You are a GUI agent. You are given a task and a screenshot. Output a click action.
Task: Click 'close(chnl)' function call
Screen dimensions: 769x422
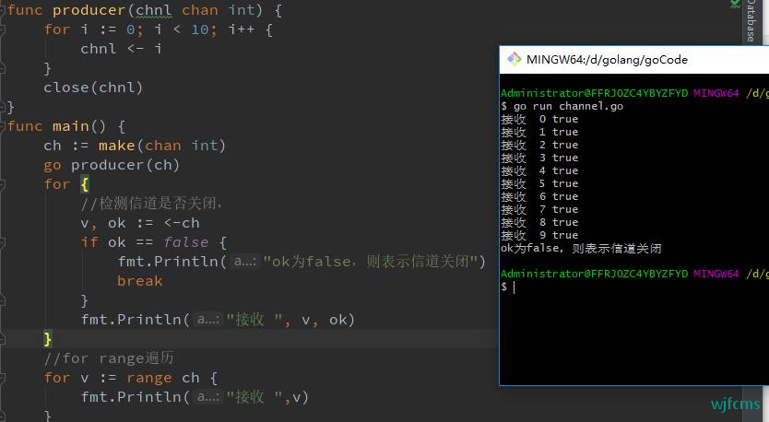coord(93,88)
